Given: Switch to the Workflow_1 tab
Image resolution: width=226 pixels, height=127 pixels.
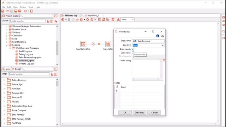Looking at the screenshot, I should tap(93, 16).
